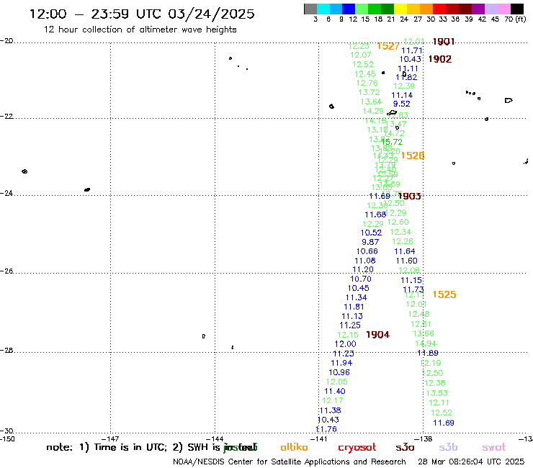This screenshot has height=468, width=533.
Task: Click the 13.72 wave height value
Action: 369,92
